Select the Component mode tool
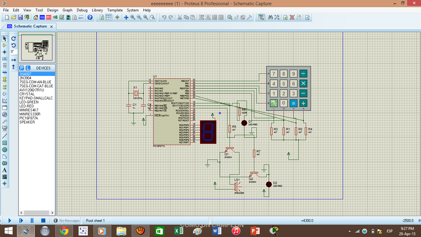The height and width of the screenshot is (237, 421). coord(5,45)
